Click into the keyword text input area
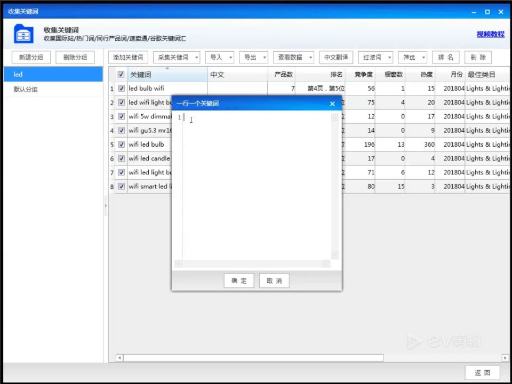This screenshot has width=512, height=384. click(x=257, y=186)
